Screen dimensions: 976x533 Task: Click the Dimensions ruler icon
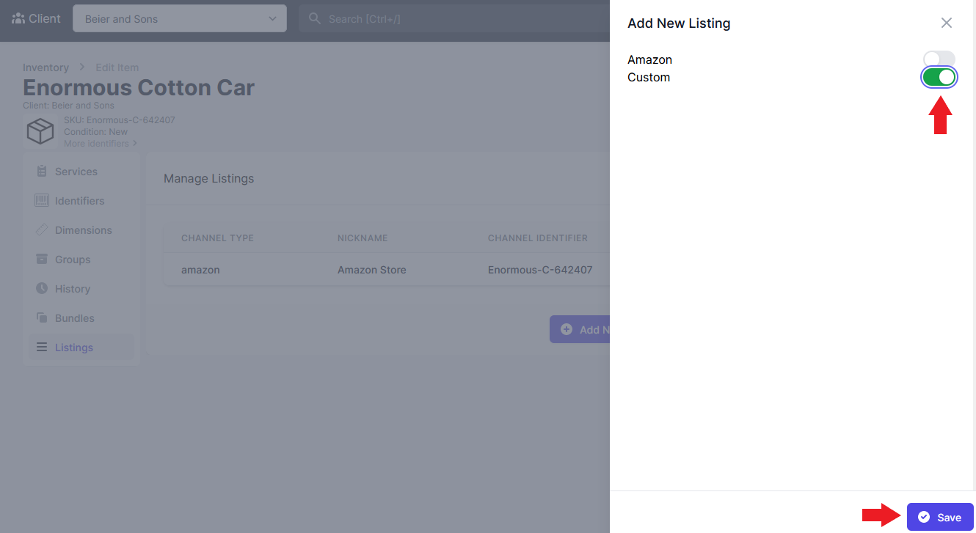pos(42,229)
